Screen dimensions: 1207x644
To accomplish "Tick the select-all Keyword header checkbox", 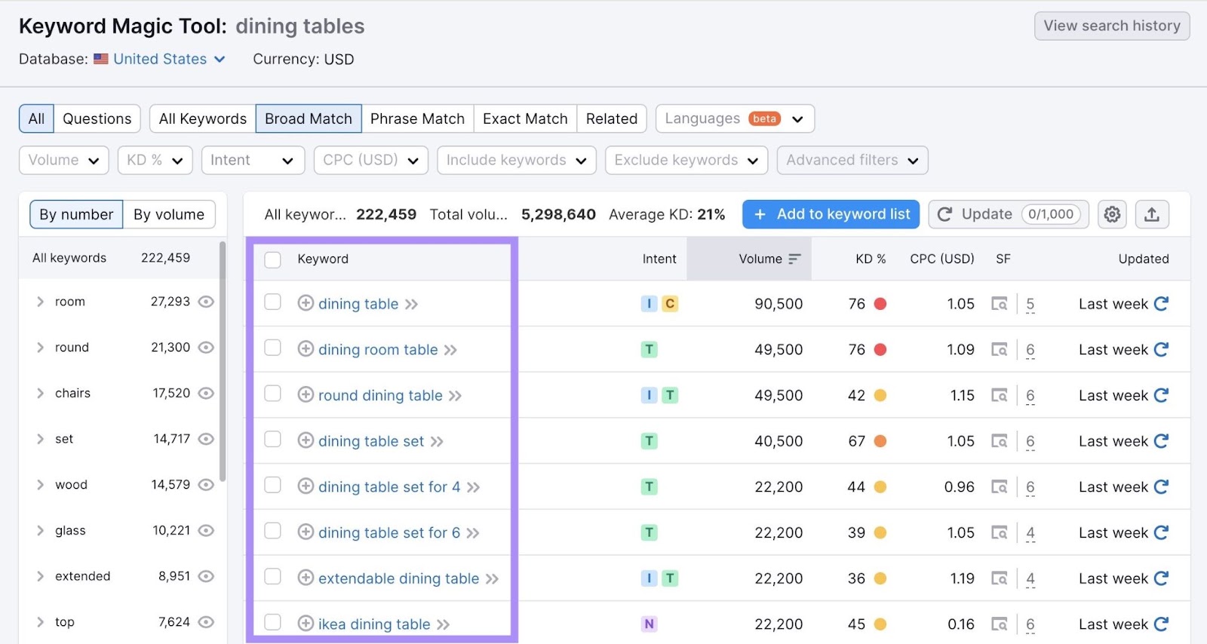I will [273, 259].
